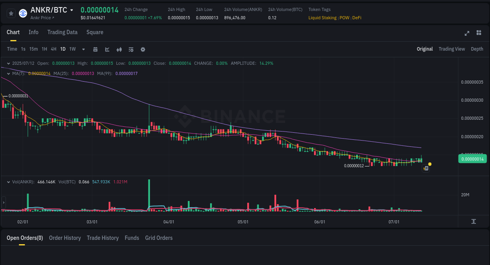Open the candlestick comparison icon
Screen dimensions: 490x265
click(x=119, y=49)
